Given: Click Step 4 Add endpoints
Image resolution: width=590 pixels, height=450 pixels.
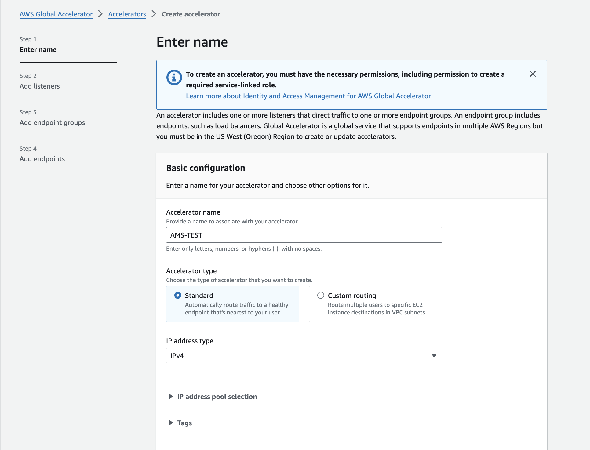Looking at the screenshot, I should [x=42, y=159].
